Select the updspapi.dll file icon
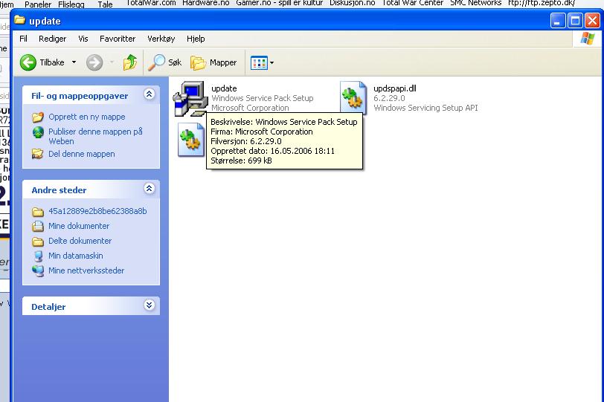 coord(353,98)
